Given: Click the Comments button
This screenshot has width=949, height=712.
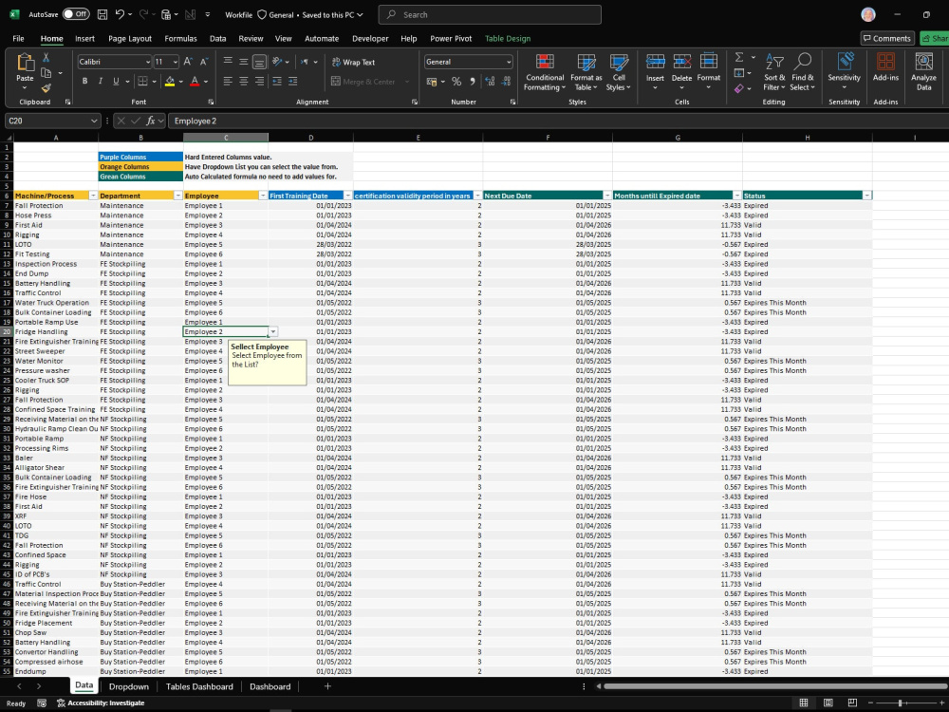Looking at the screenshot, I should pyautogui.click(x=886, y=38).
